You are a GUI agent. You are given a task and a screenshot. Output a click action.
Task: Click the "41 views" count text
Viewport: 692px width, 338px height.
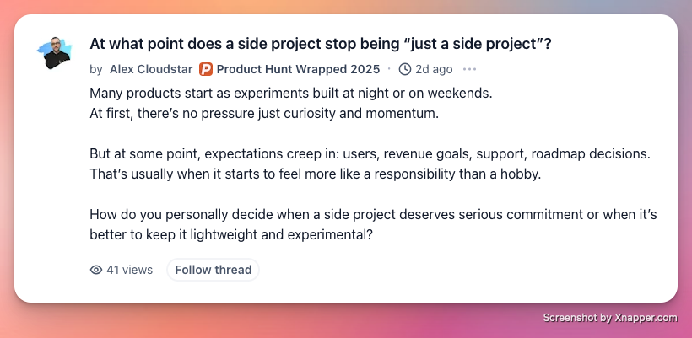pyautogui.click(x=129, y=270)
